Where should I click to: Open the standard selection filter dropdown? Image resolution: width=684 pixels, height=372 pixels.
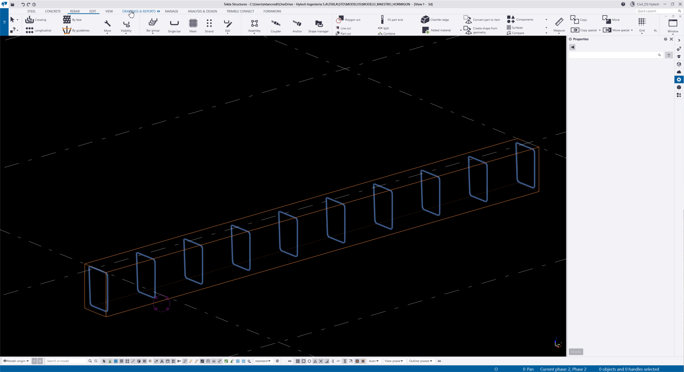(262, 361)
